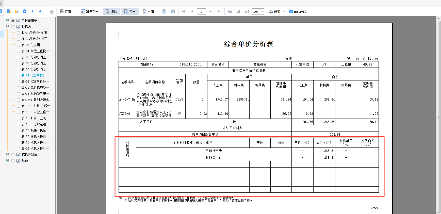Go to next page
The image size is (441, 214).
[210, 11]
